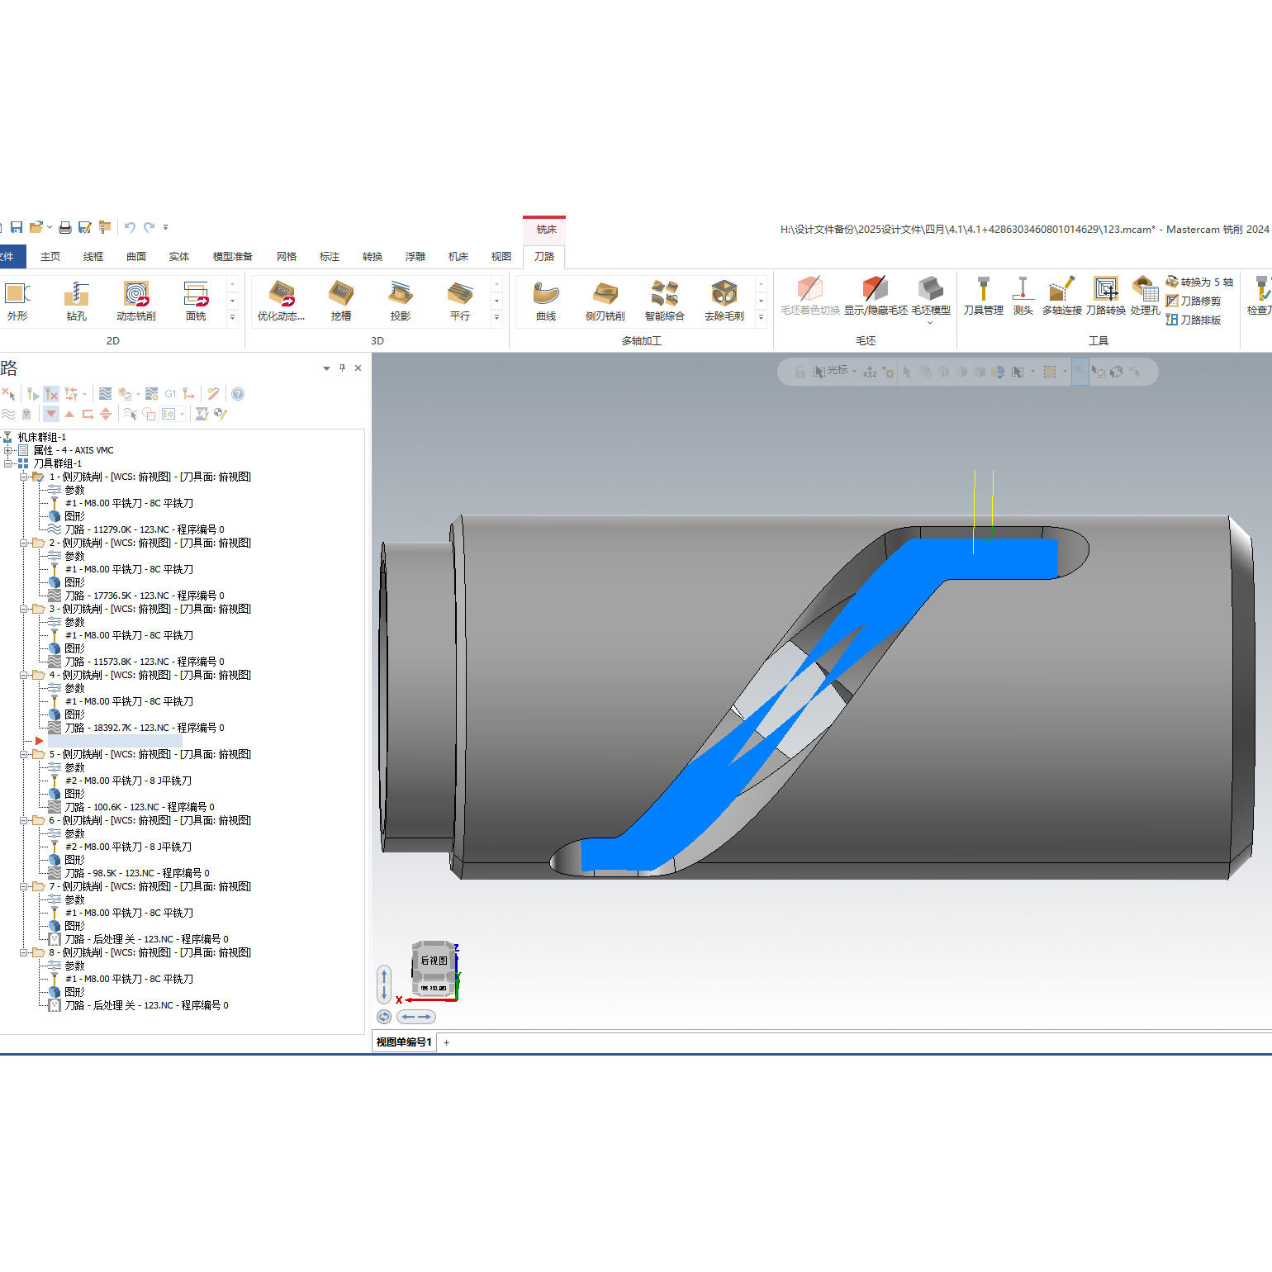The height and width of the screenshot is (1272, 1272).
Task: Undo the last action
Action: pos(130,227)
